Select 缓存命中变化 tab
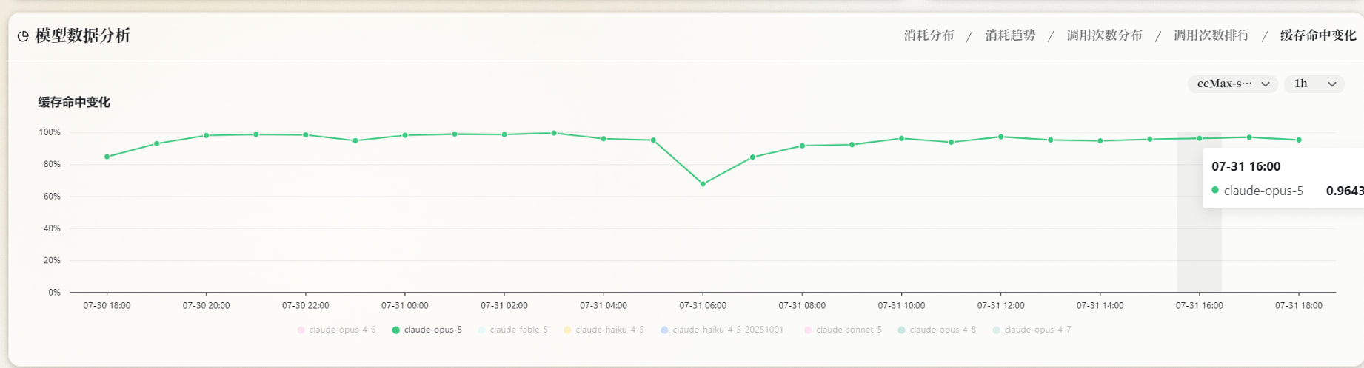1364x368 pixels. tap(1318, 35)
